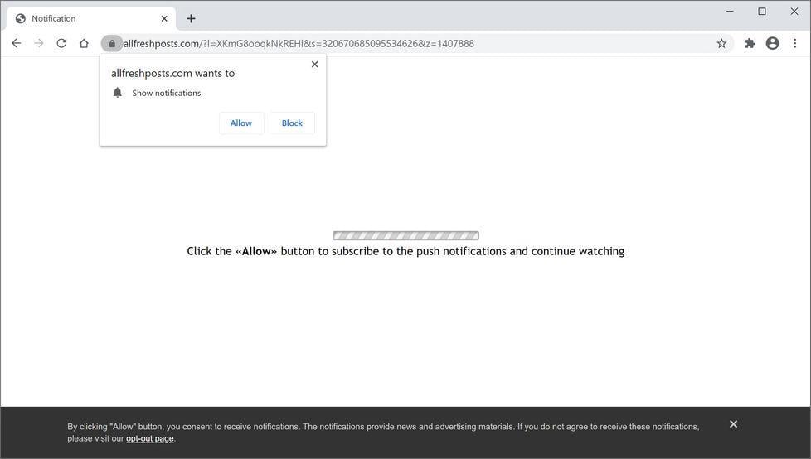Close the Notification tab
This screenshot has width=811, height=459.
pyautogui.click(x=164, y=18)
